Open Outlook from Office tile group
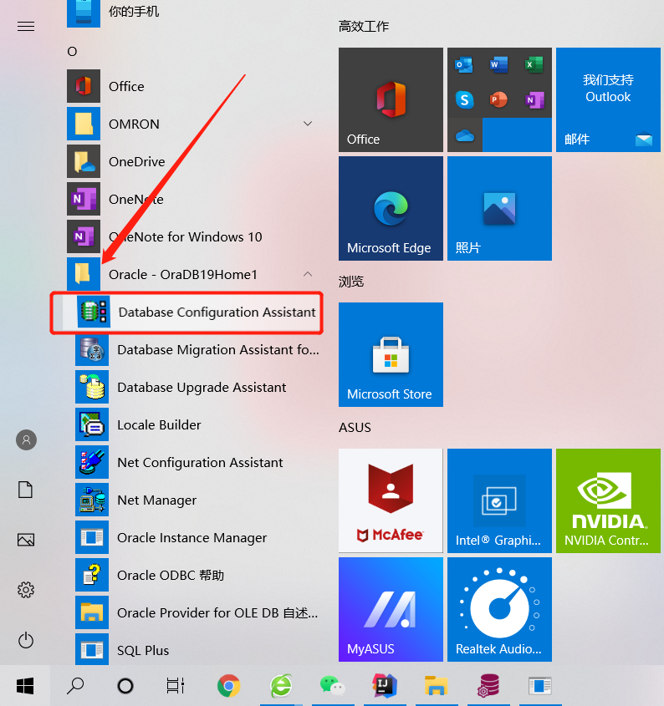This screenshot has width=664, height=706. [464, 65]
